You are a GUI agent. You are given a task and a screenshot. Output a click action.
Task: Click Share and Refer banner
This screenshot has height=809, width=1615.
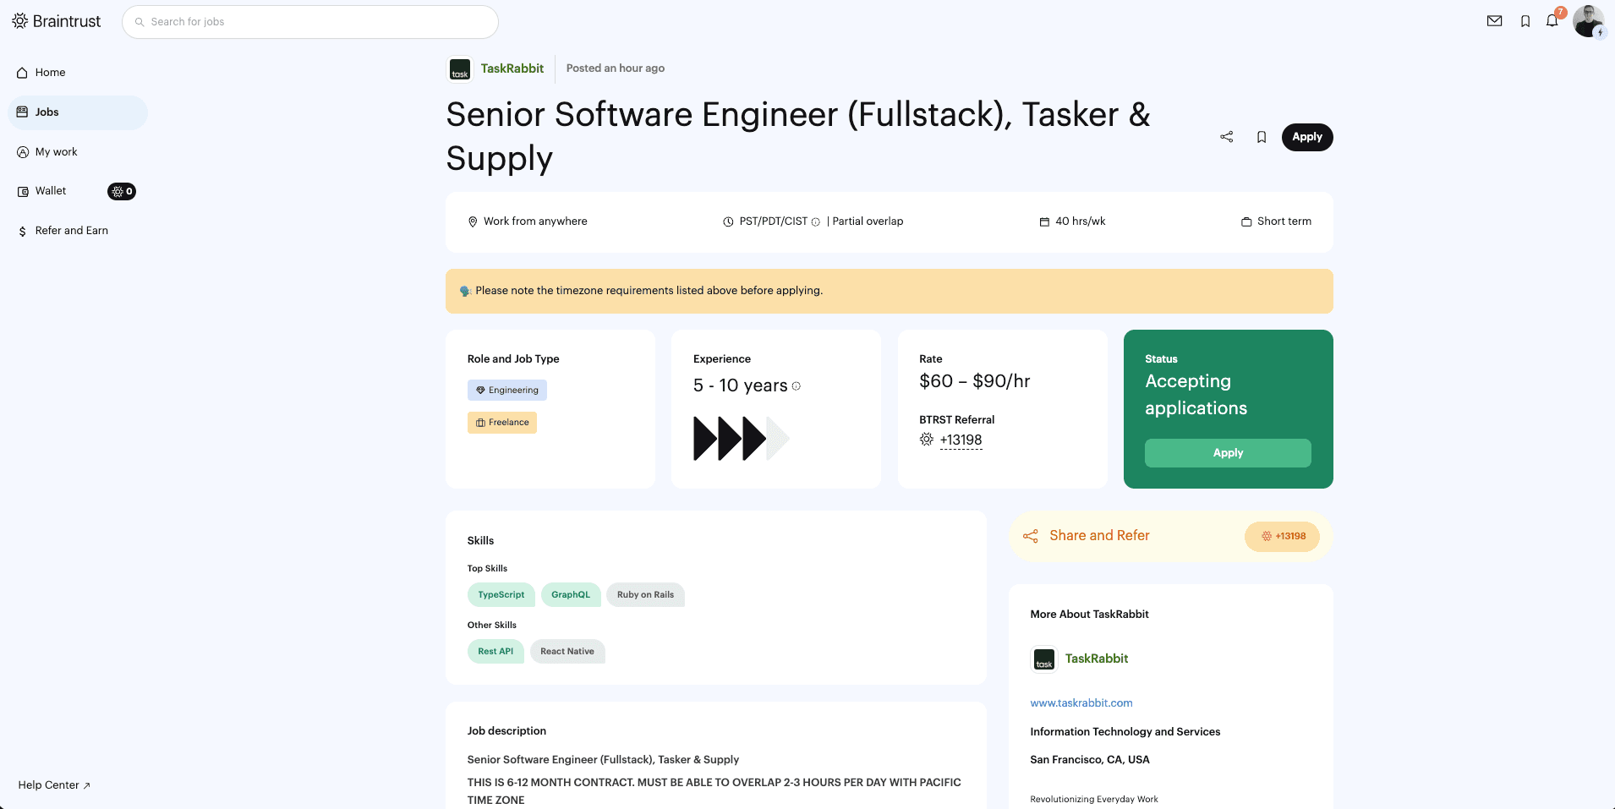tap(1171, 536)
